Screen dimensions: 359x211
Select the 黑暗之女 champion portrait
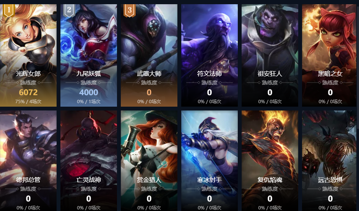330,55
